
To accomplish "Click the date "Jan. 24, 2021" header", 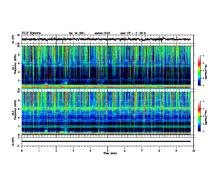I will click(x=77, y=33).
